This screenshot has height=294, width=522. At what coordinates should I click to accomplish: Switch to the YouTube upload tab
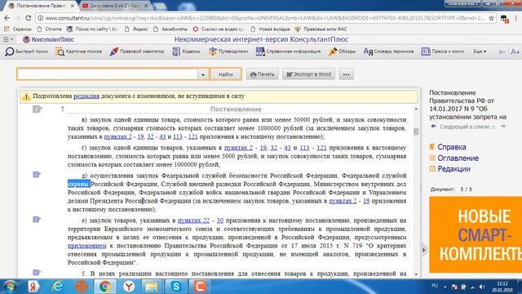pyautogui.click(x=113, y=6)
